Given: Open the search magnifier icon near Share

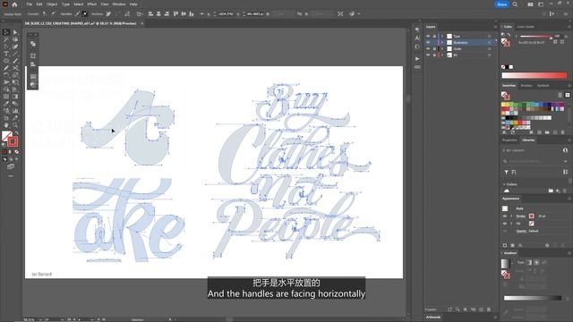Looking at the screenshot, I should point(515,4).
